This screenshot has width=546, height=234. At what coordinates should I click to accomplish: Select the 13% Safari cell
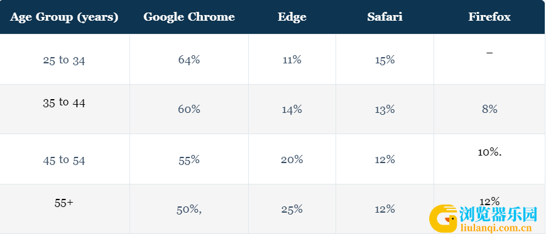coord(385,110)
